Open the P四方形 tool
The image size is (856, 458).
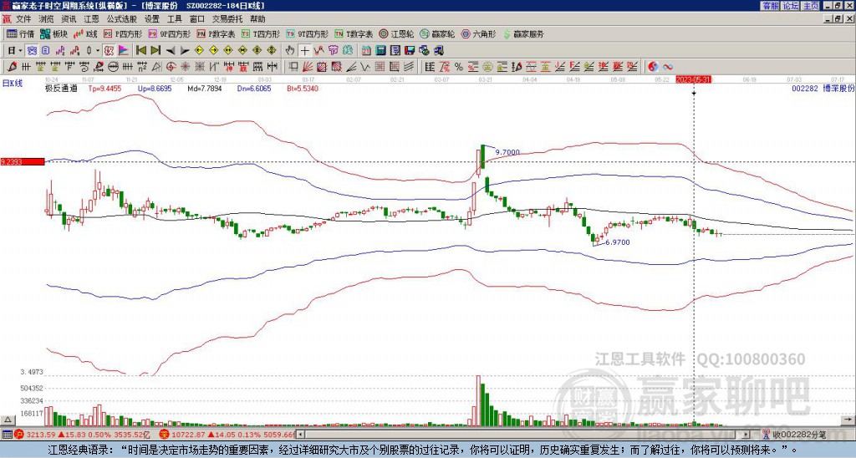pyautogui.click(x=124, y=33)
